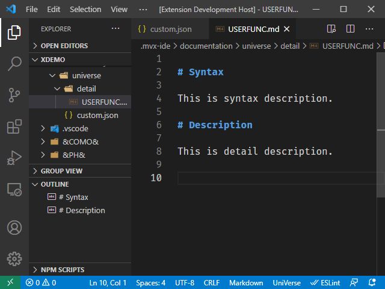
Task: Click the VS Code logo icon
Action: click(x=11, y=9)
